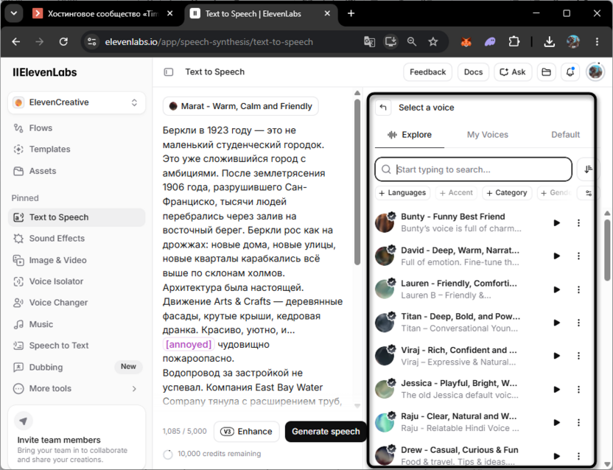The width and height of the screenshot is (613, 470).
Task: Play preview of Viraj voice
Action: (x=557, y=356)
